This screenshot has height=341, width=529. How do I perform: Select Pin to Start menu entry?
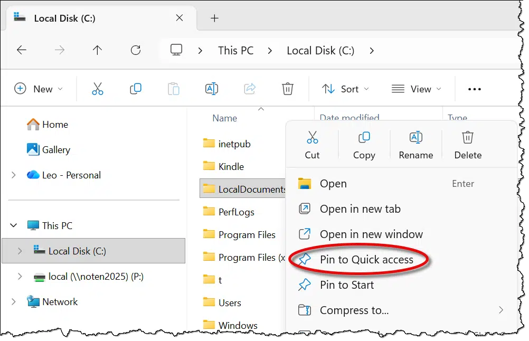click(x=346, y=285)
